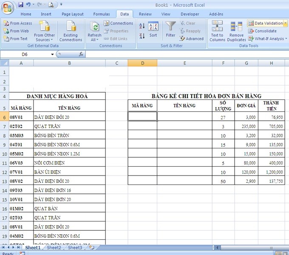Click the Remove Duplicates icon

[x=236, y=29]
